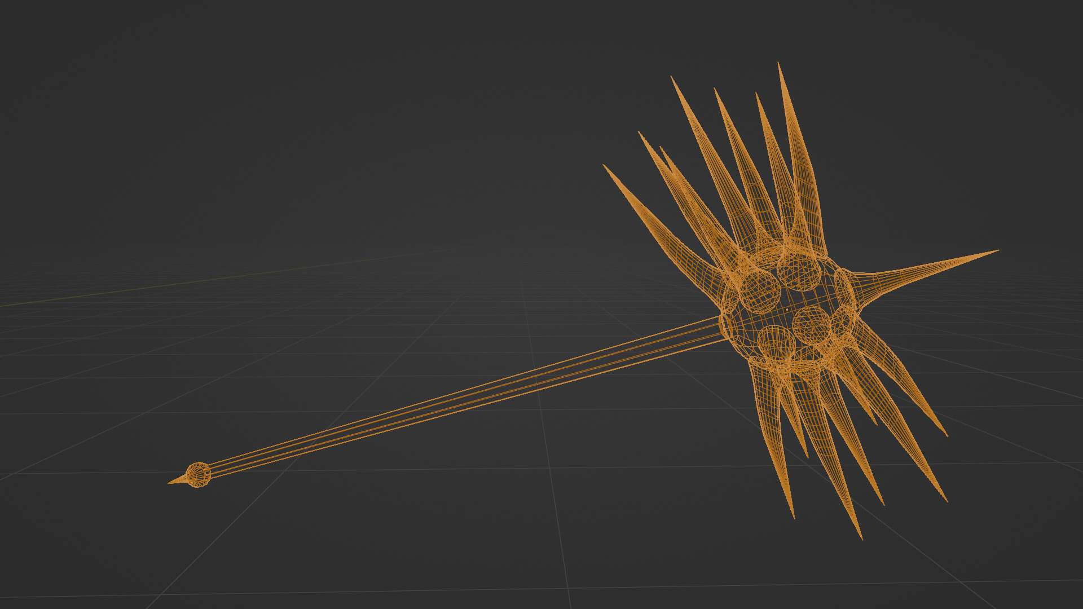Click the tip of the tallest upward spike
Viewport: 1083px width, 609px height.
779,64
